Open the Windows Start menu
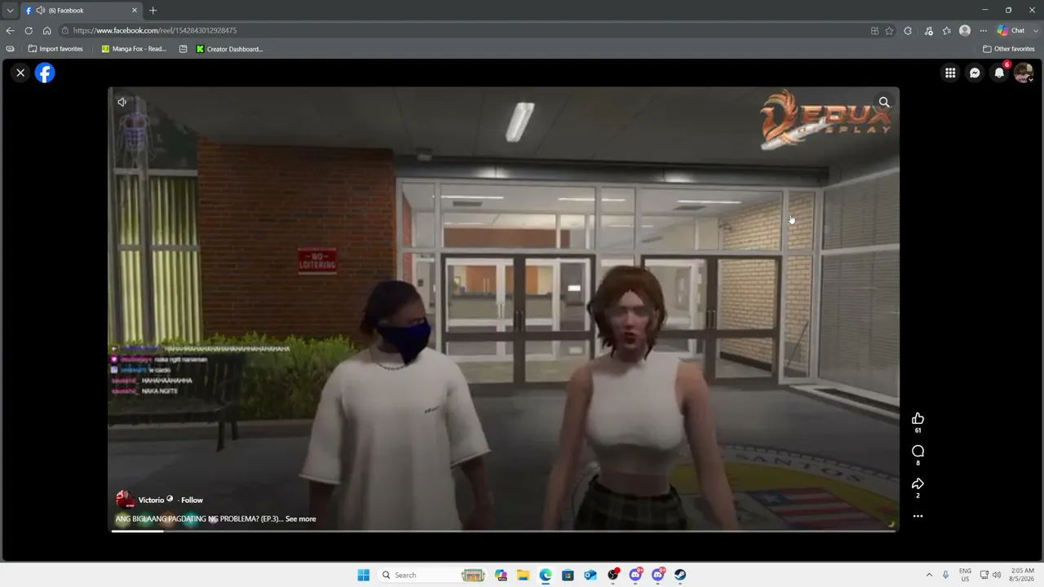Viewport: 1044px width, 587px height. pos(363,575)
